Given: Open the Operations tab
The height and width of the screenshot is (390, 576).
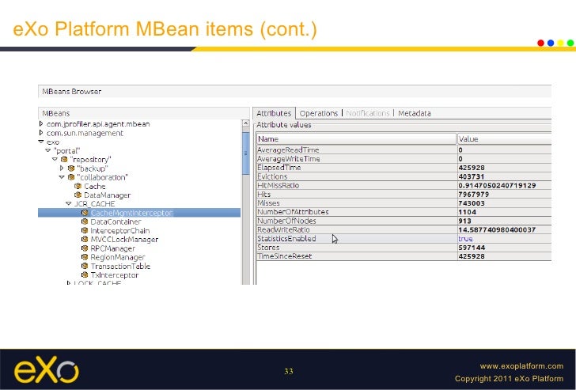Looking at the screenshot, I should [319, 113].
